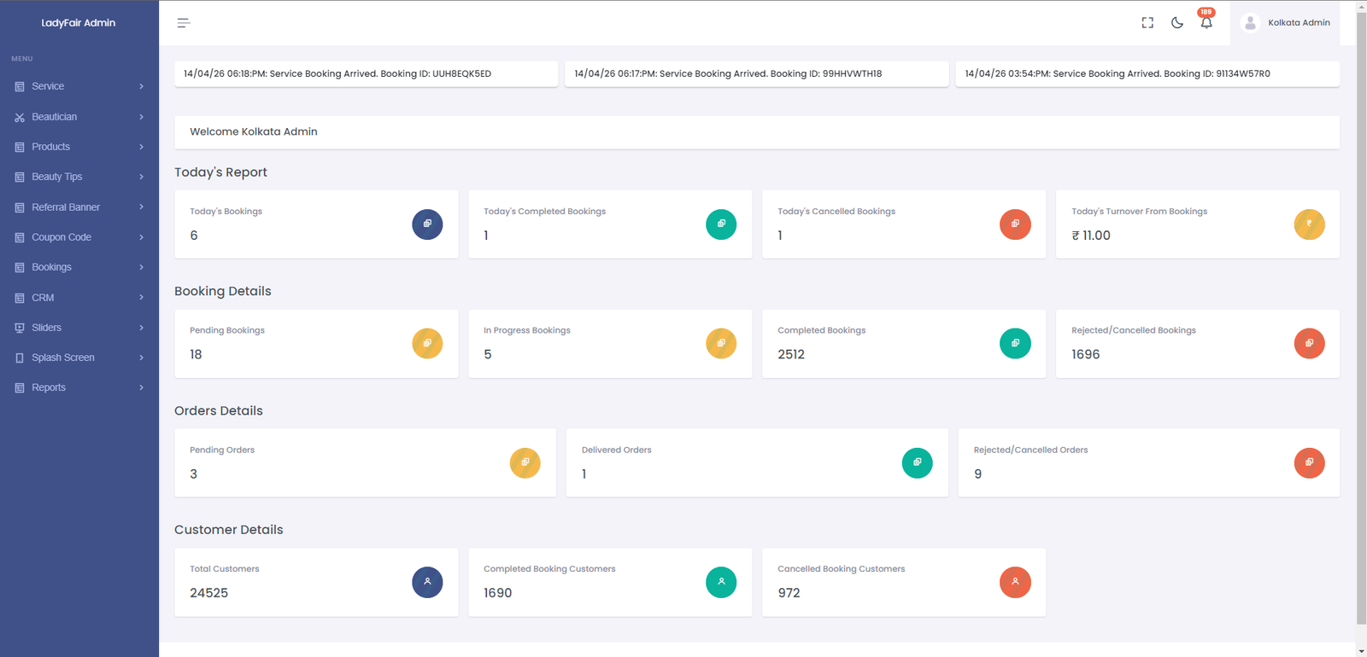The image size is (1367, 657).
Task: Click the LadyFair Admin logo link
Action: (x=79, y=23)
